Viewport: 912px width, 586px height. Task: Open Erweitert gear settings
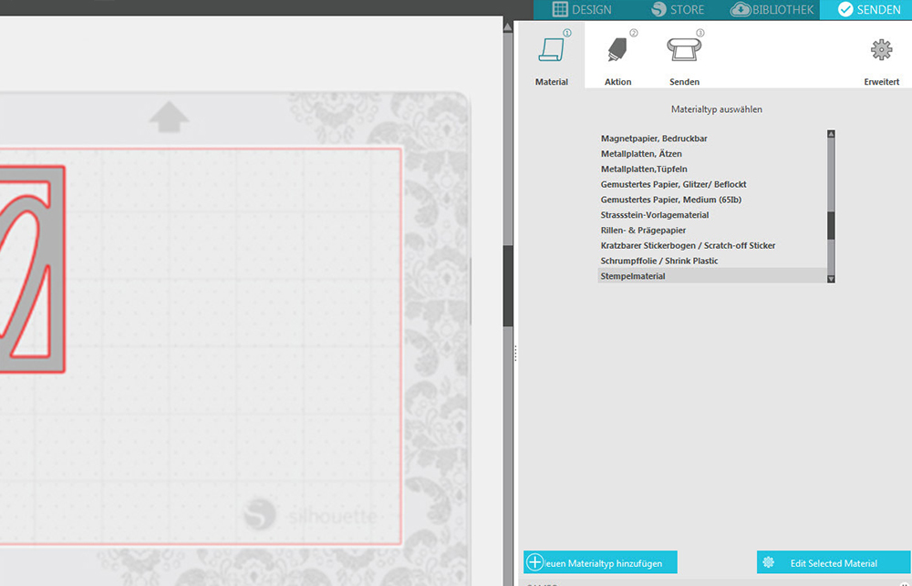(881, 51)
